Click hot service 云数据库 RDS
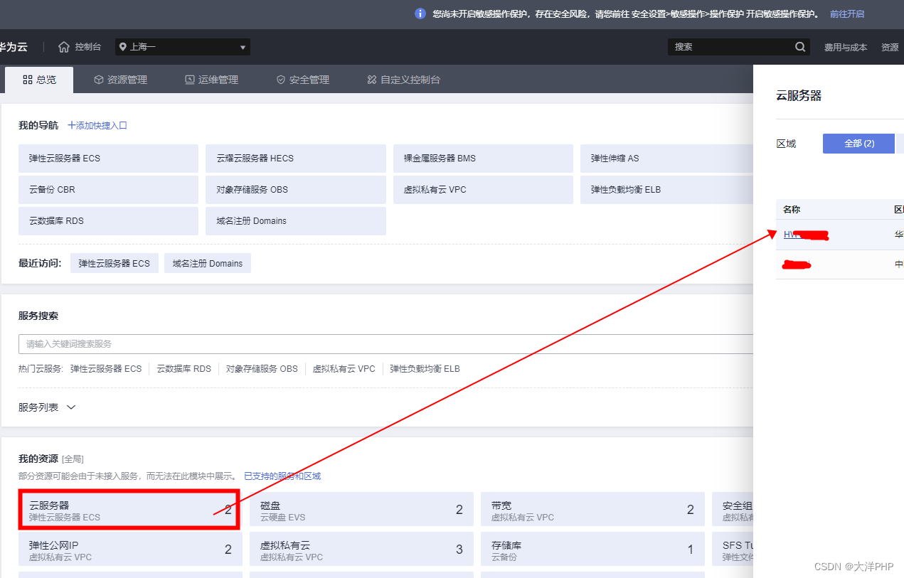The height and width of the screenshot is (578, 904). click(184, 369)
